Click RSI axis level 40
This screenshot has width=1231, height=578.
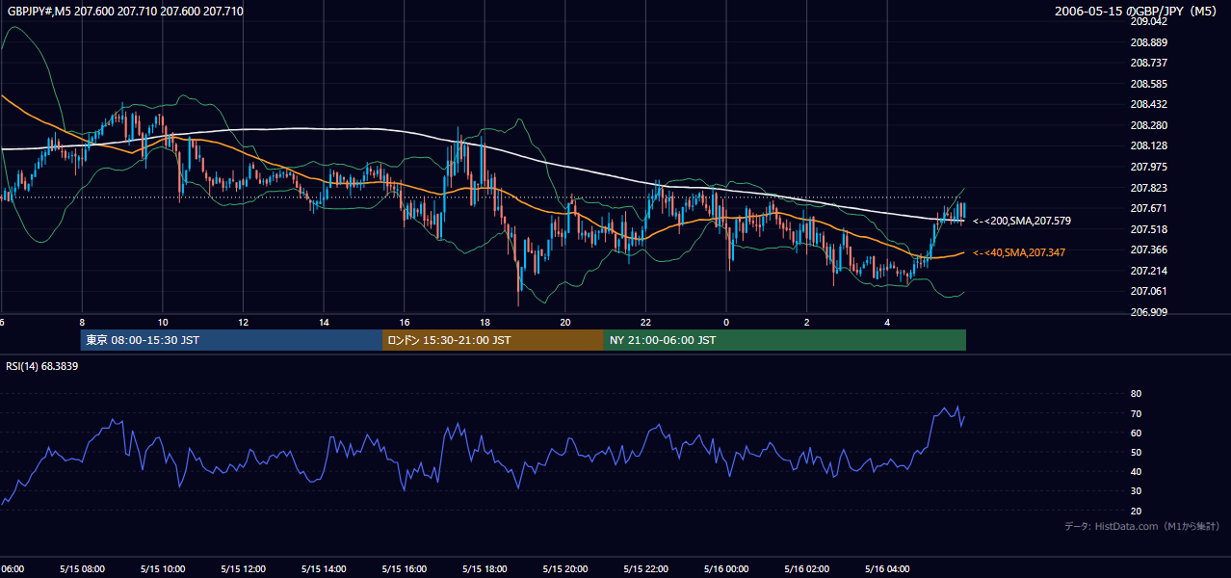(x=1136, y=471)
